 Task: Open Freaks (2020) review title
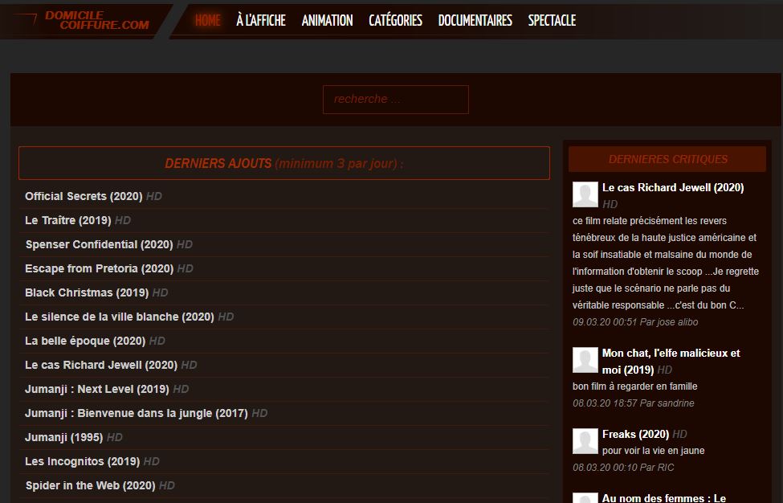[635, 434]
